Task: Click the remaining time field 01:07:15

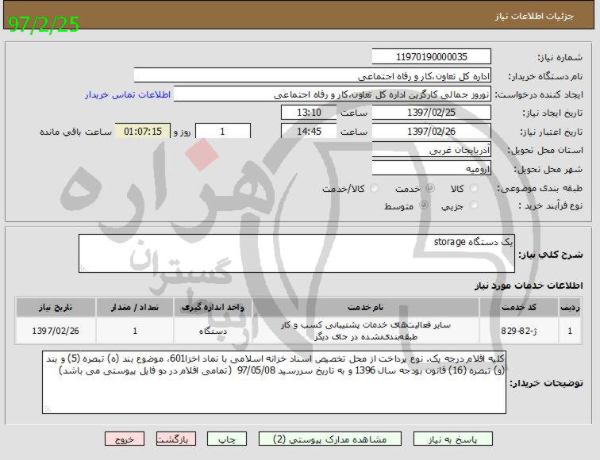Action: tap(143, 131)
